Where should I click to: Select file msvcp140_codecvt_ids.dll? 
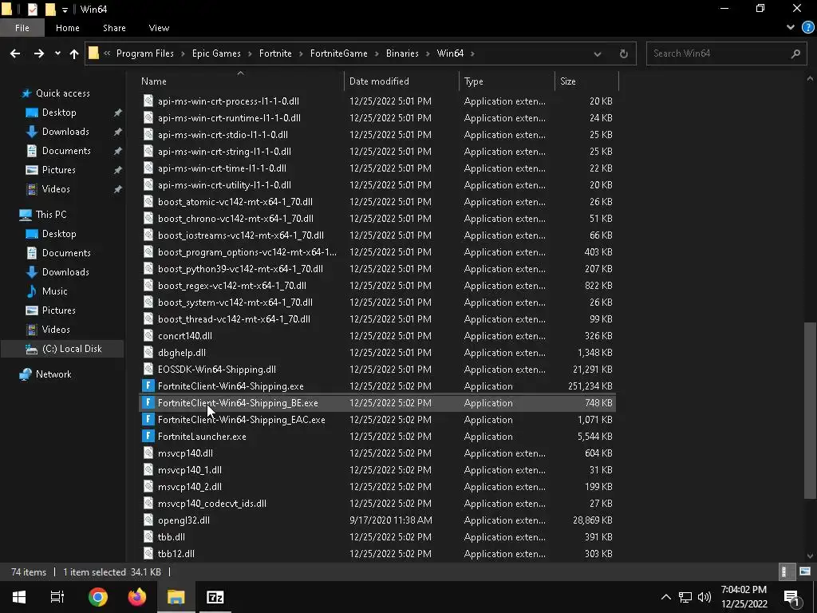pos(212,504)
